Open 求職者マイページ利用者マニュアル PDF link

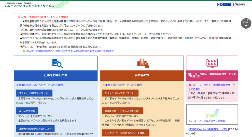[x=209, y=129]
